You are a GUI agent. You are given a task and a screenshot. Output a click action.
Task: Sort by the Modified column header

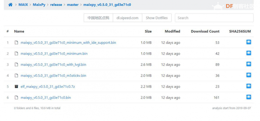[x=172, y=31]
